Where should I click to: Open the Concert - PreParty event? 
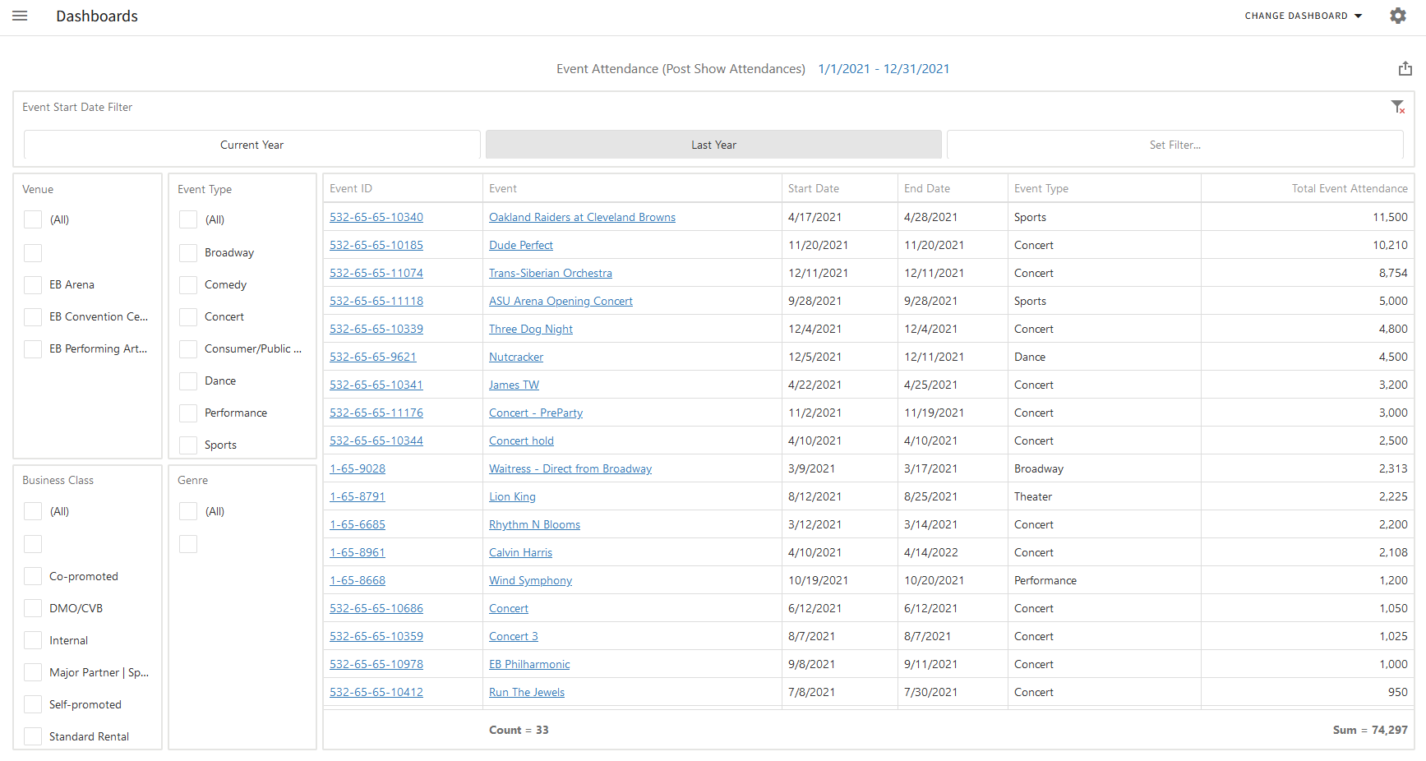(x=536, y=413)
